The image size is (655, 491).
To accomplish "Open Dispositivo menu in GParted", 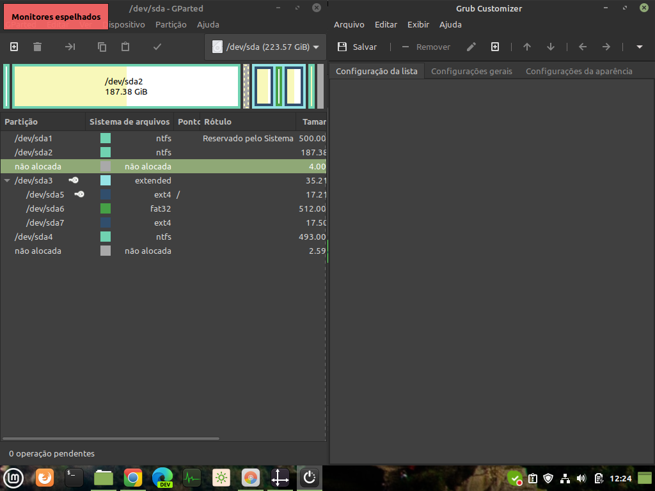I will click(x=123, y=25).
